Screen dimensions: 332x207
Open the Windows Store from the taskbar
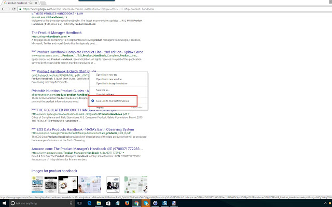[x=108, y=203]
